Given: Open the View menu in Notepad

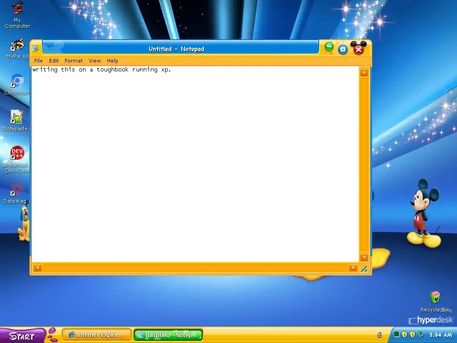Looking at the screenshot, I should pos(95,61).
